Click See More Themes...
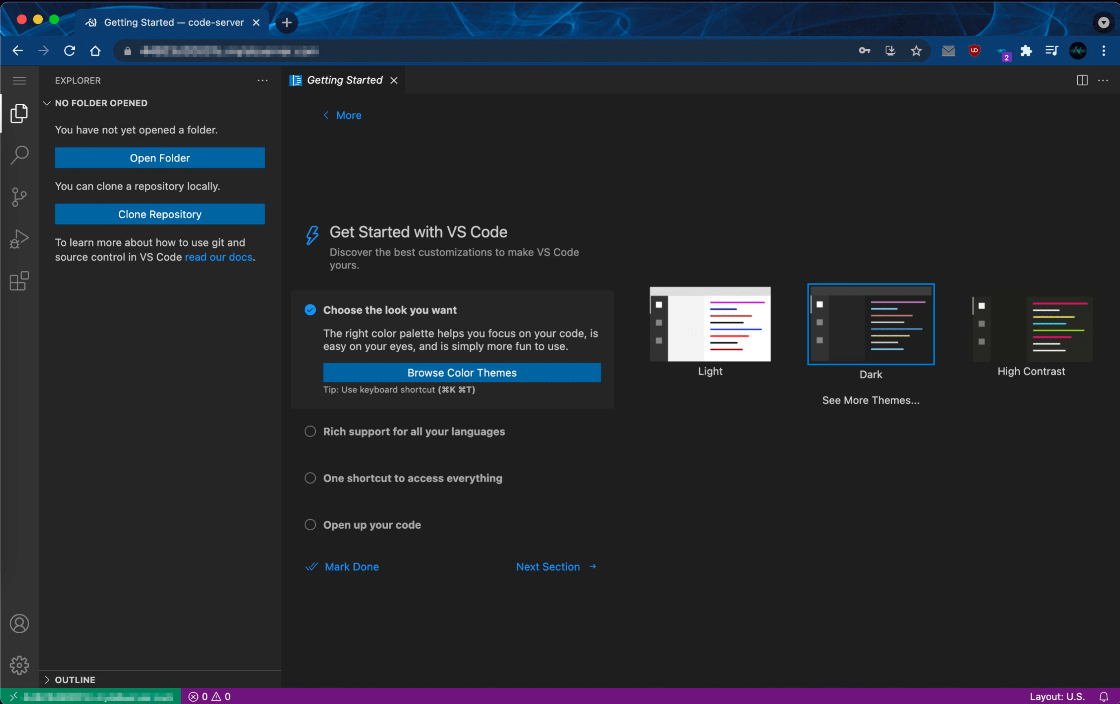This screenshot has height=704, width=1120. click(x=870, y=400)
